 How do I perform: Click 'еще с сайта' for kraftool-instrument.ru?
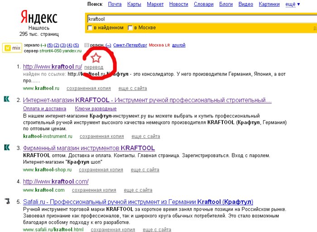146,136
